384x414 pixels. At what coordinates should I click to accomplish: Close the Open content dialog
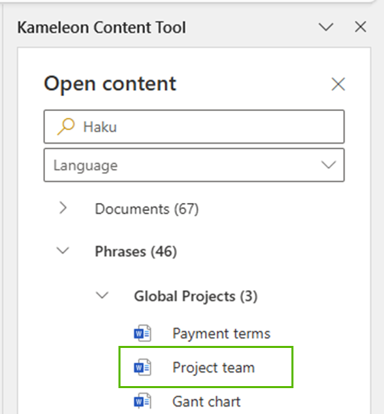(x=338, y=84)
